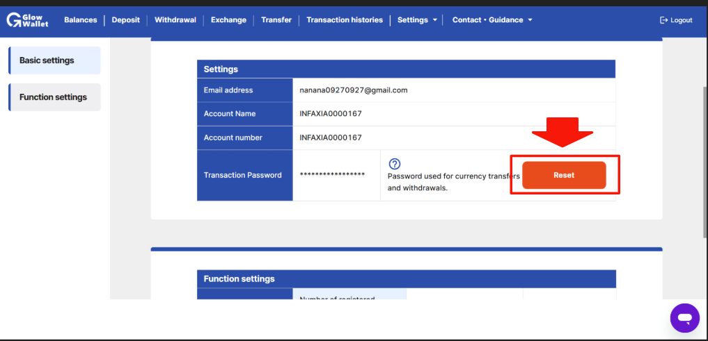The height and width of the screenshot is (341, 708).
Task: Expand the Settings dropdown menu
Action: coord(417,20)
